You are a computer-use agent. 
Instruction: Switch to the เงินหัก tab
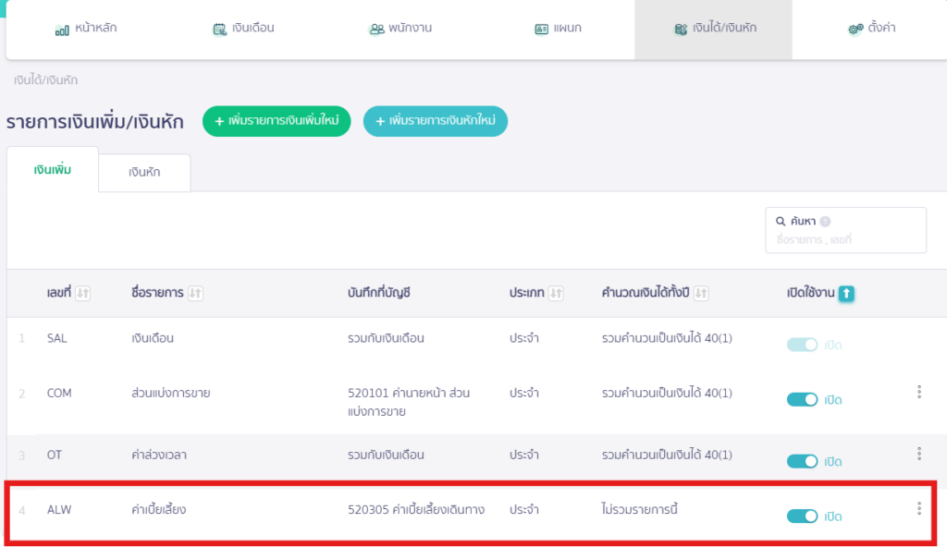(x=144, y=173)
